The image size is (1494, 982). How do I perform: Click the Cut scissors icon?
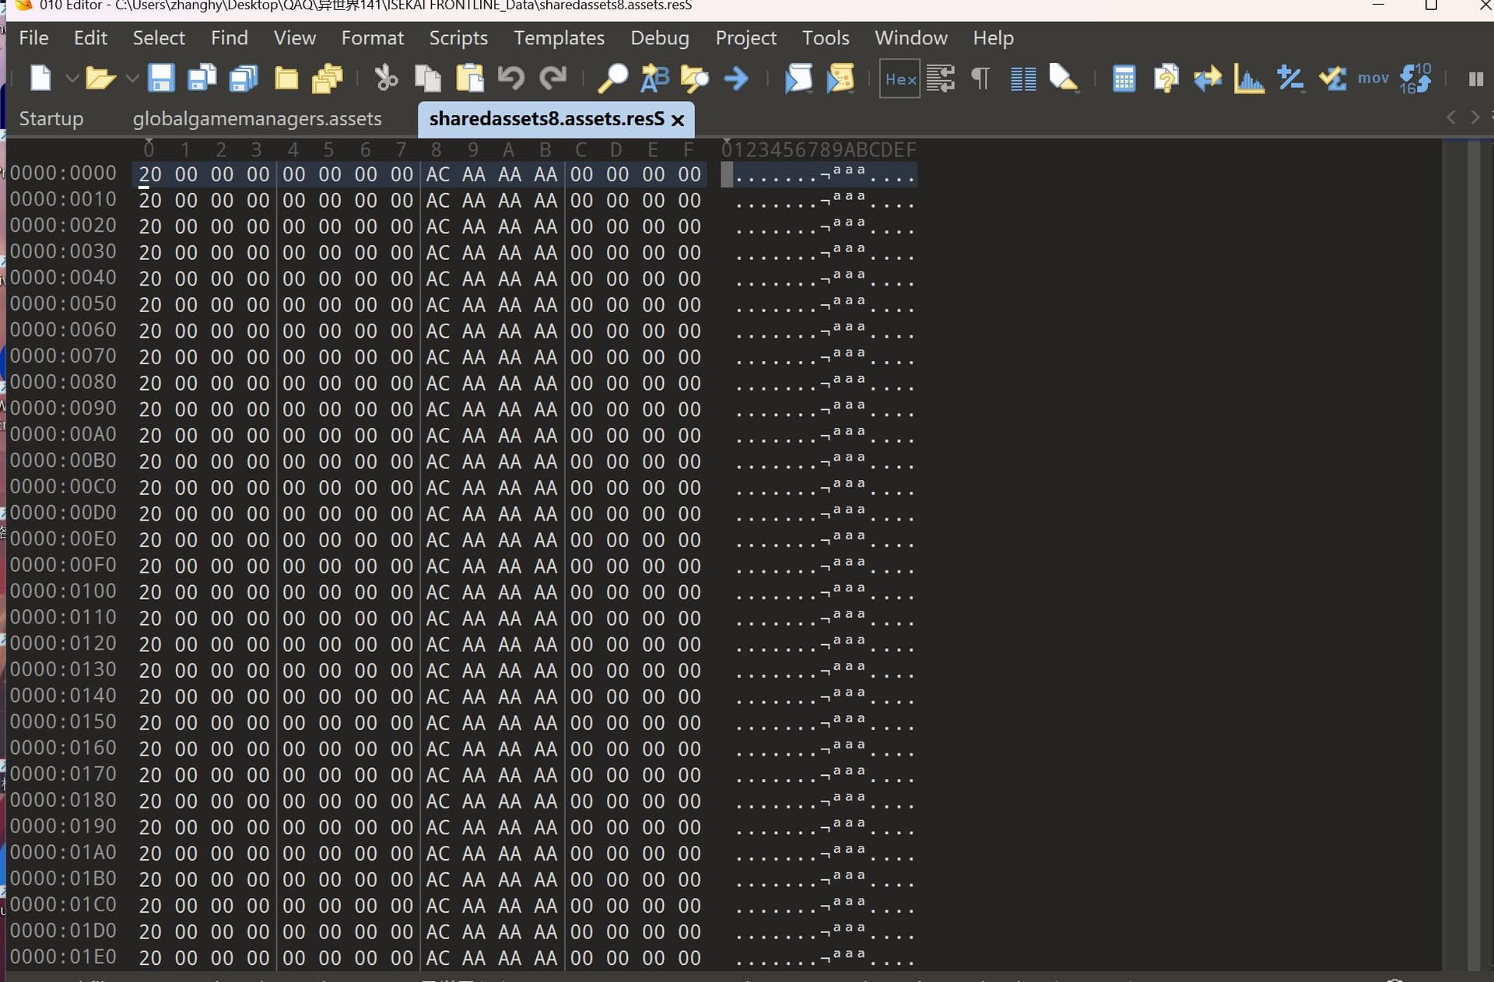point(386,79)
